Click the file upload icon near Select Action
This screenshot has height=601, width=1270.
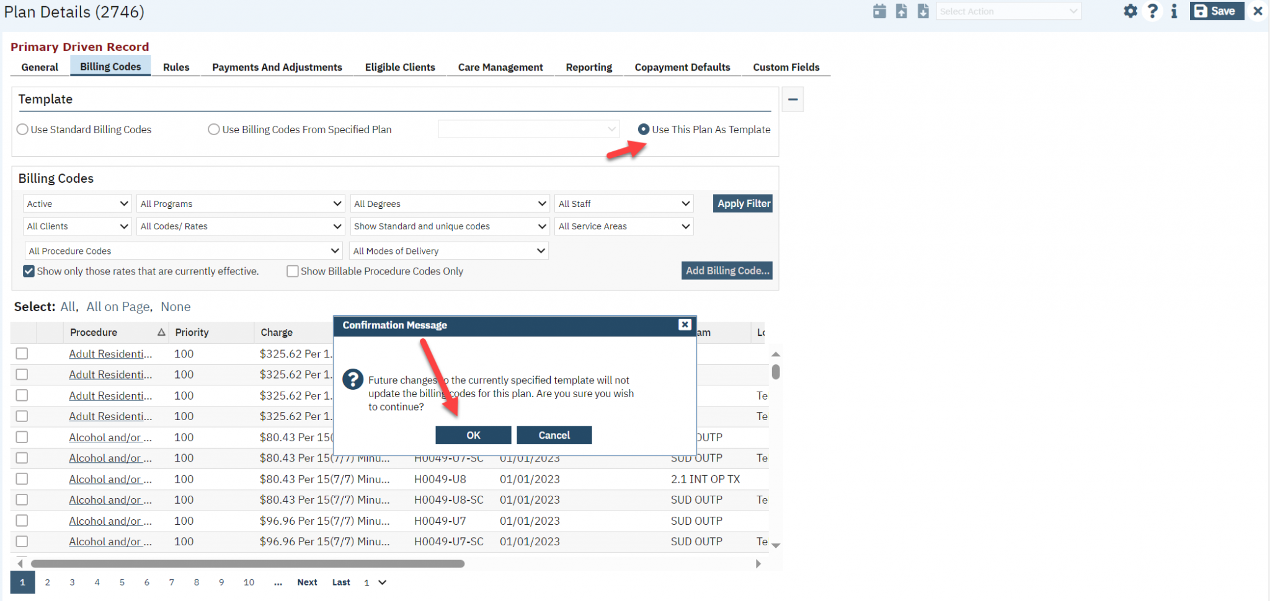click(x=901, y=11)
